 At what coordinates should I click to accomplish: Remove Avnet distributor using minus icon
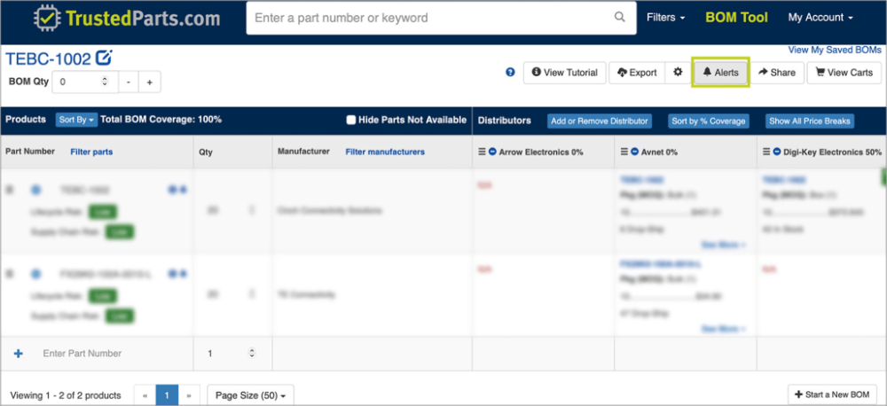click(634, 152)
